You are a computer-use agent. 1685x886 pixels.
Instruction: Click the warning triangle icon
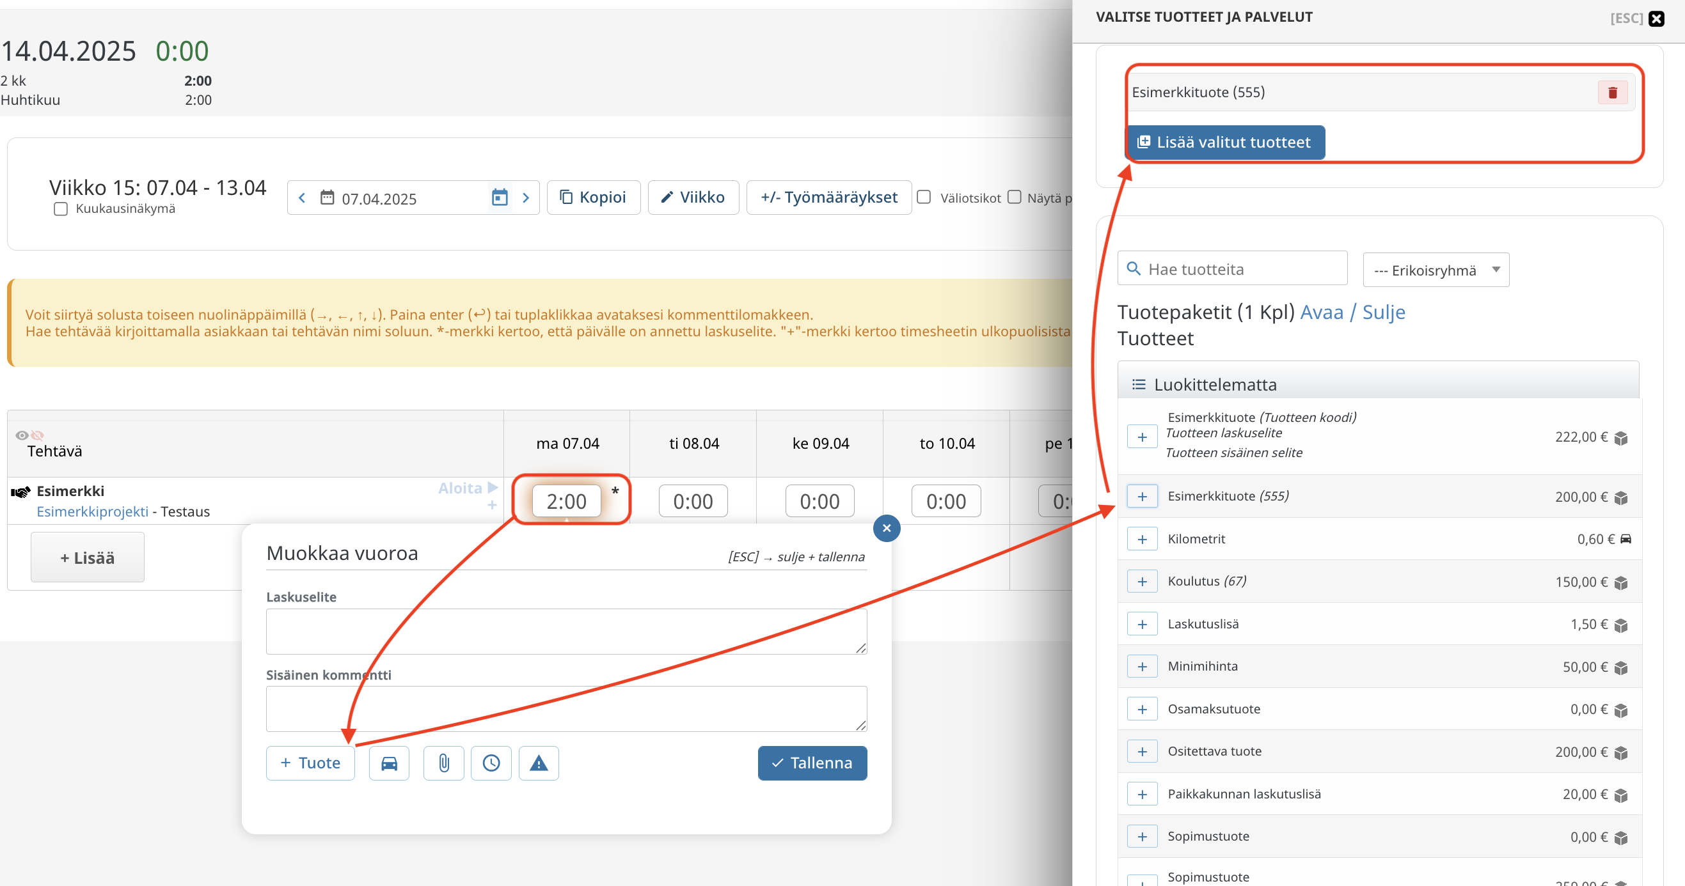tap(539, 763)
